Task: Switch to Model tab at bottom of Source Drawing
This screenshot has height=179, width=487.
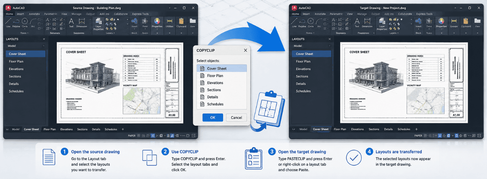Action: 16,129
